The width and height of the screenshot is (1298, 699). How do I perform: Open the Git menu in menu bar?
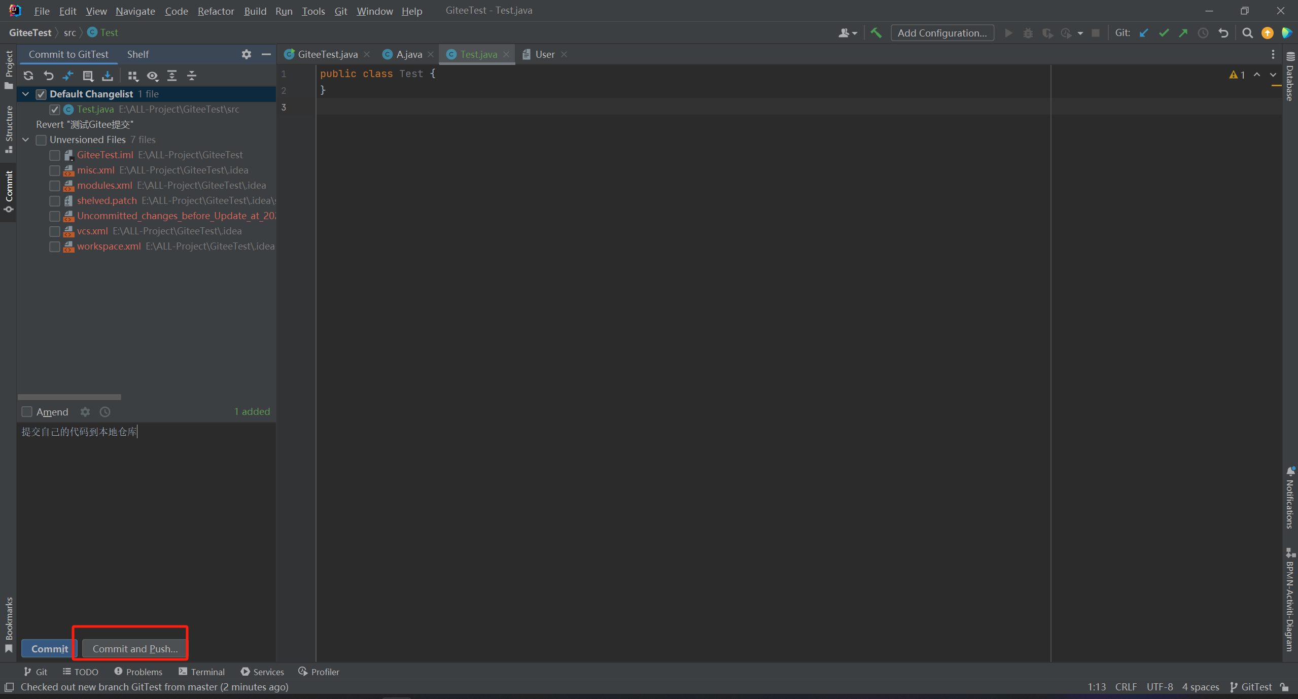341,11
